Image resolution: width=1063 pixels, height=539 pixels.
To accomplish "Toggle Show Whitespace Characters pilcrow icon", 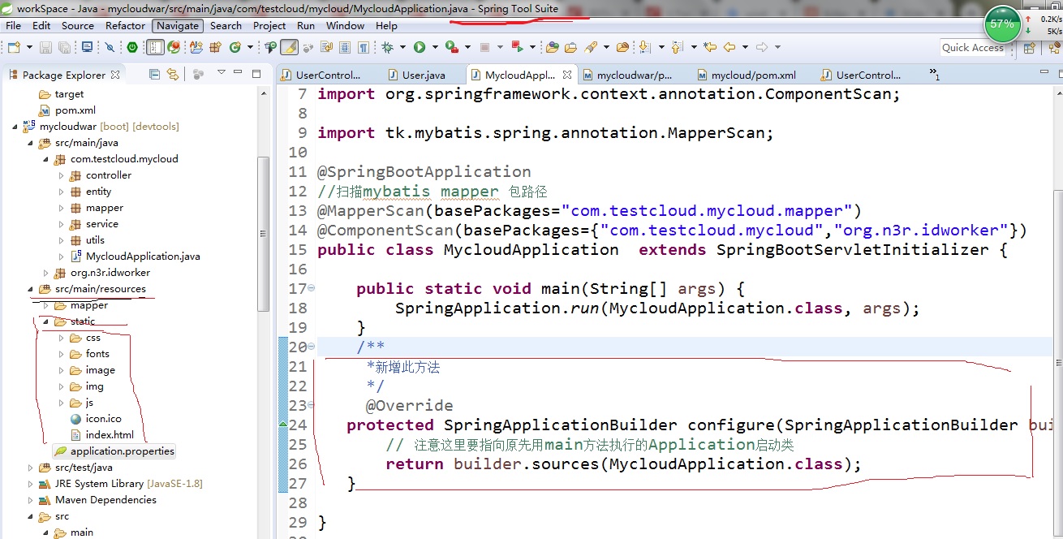I will tap(363, 47).
